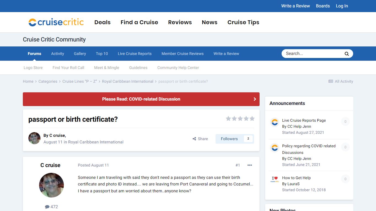Open the Top 10 tab
The height and width of the screenshot is (211, 376).
point(102,54)
